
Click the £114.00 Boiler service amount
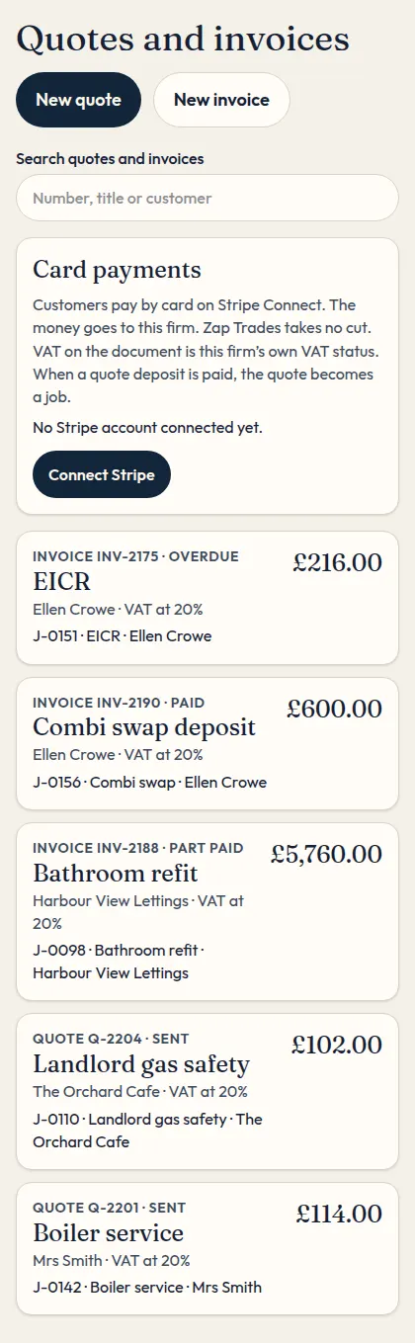(339, 1214)
